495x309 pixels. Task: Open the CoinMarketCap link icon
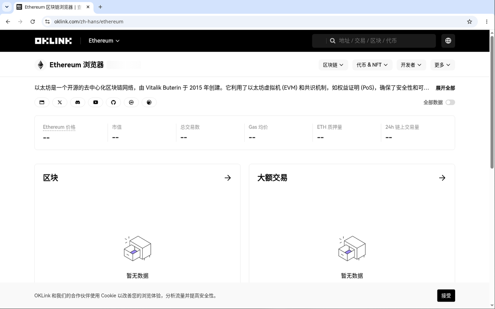pos(131,102)
